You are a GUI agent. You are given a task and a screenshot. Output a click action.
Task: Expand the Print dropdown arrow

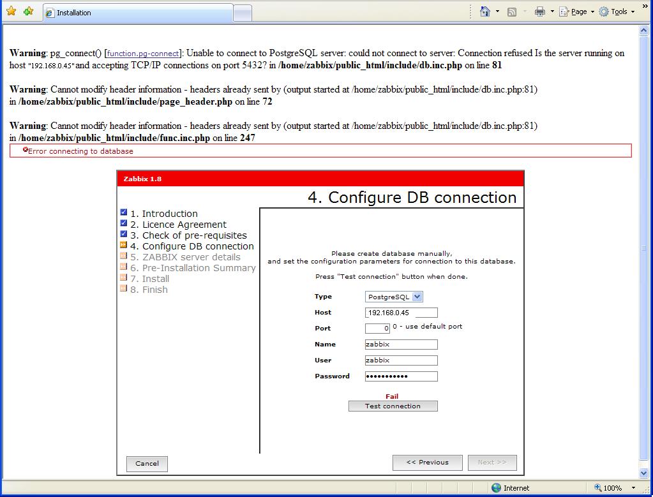click(x=552, y=11)
